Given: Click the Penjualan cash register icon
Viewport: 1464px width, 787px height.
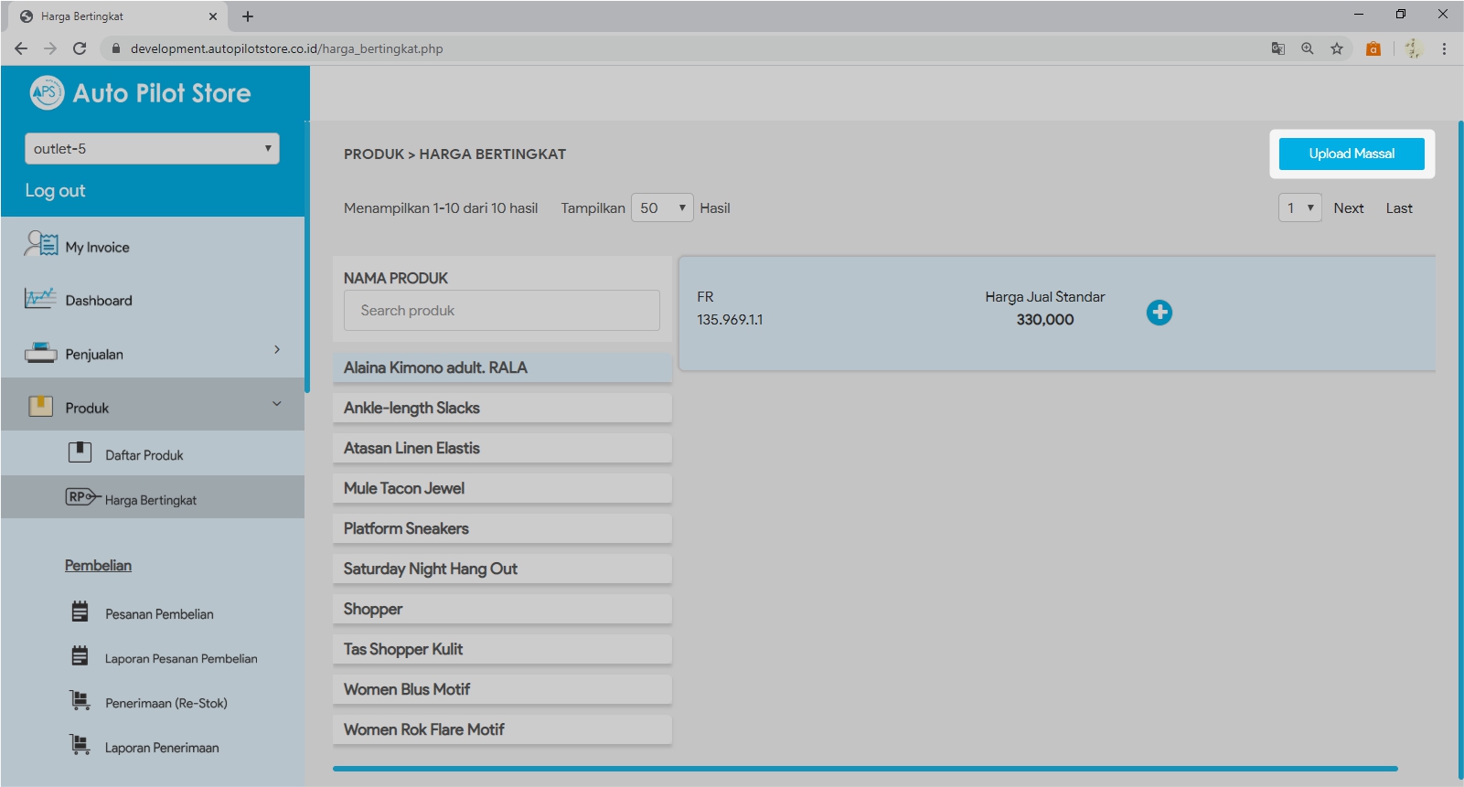Looking at the screenshot, I should (x=41, y=353).
